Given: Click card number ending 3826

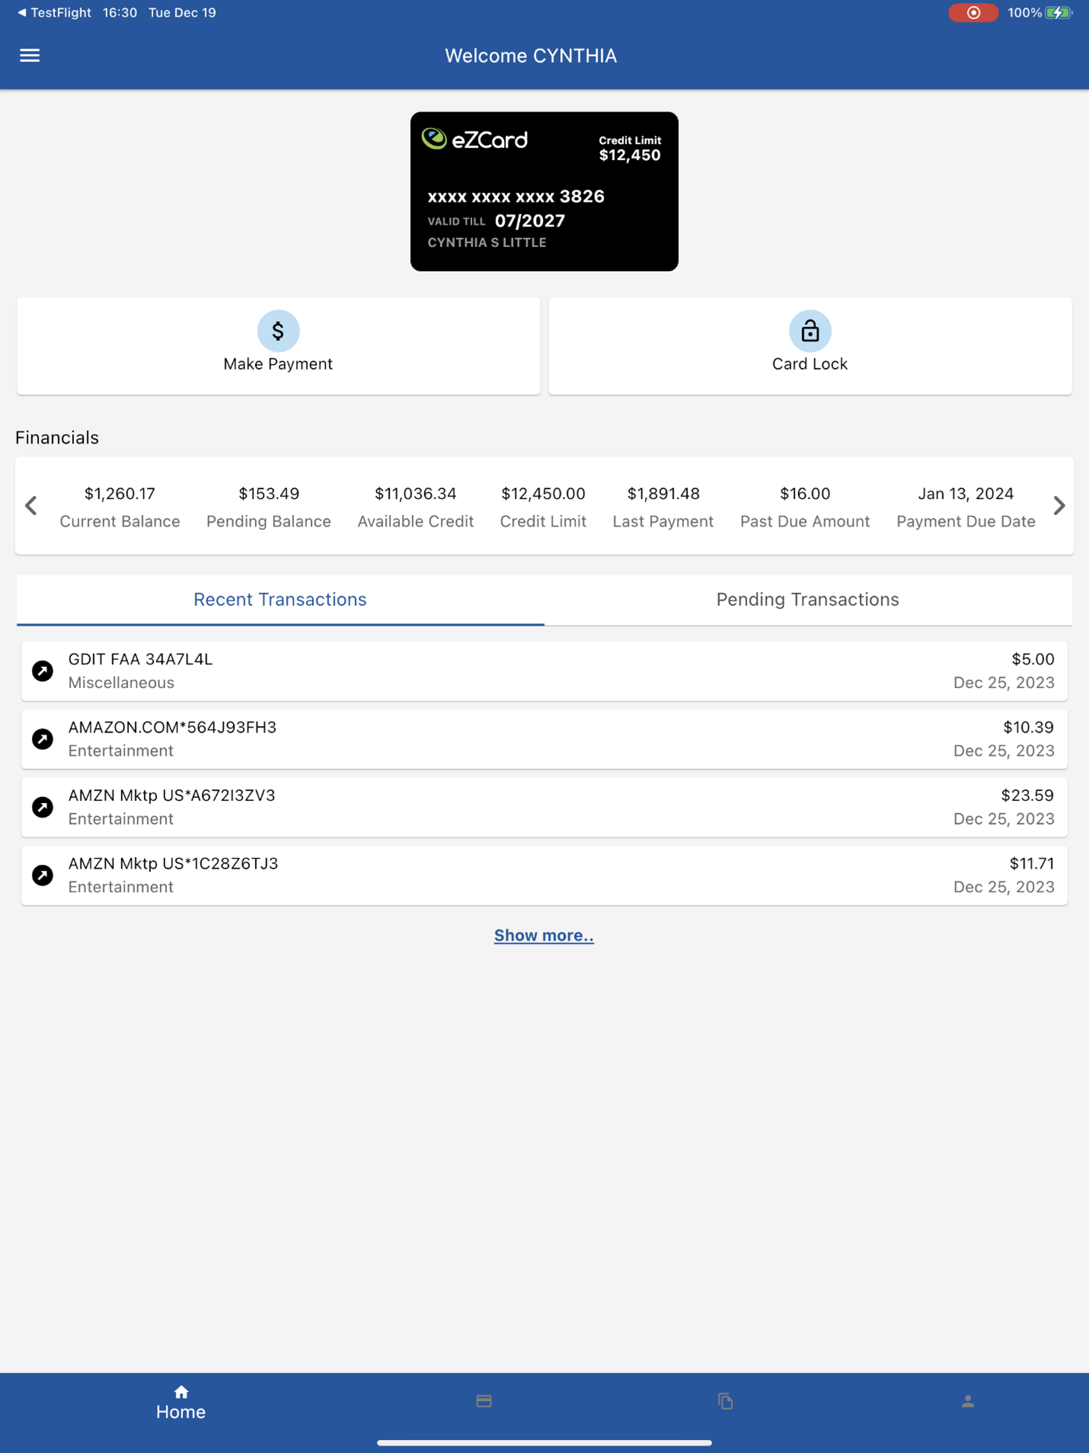Looking at the screenshot, I should pyautogui.click(x=516, y=196).
